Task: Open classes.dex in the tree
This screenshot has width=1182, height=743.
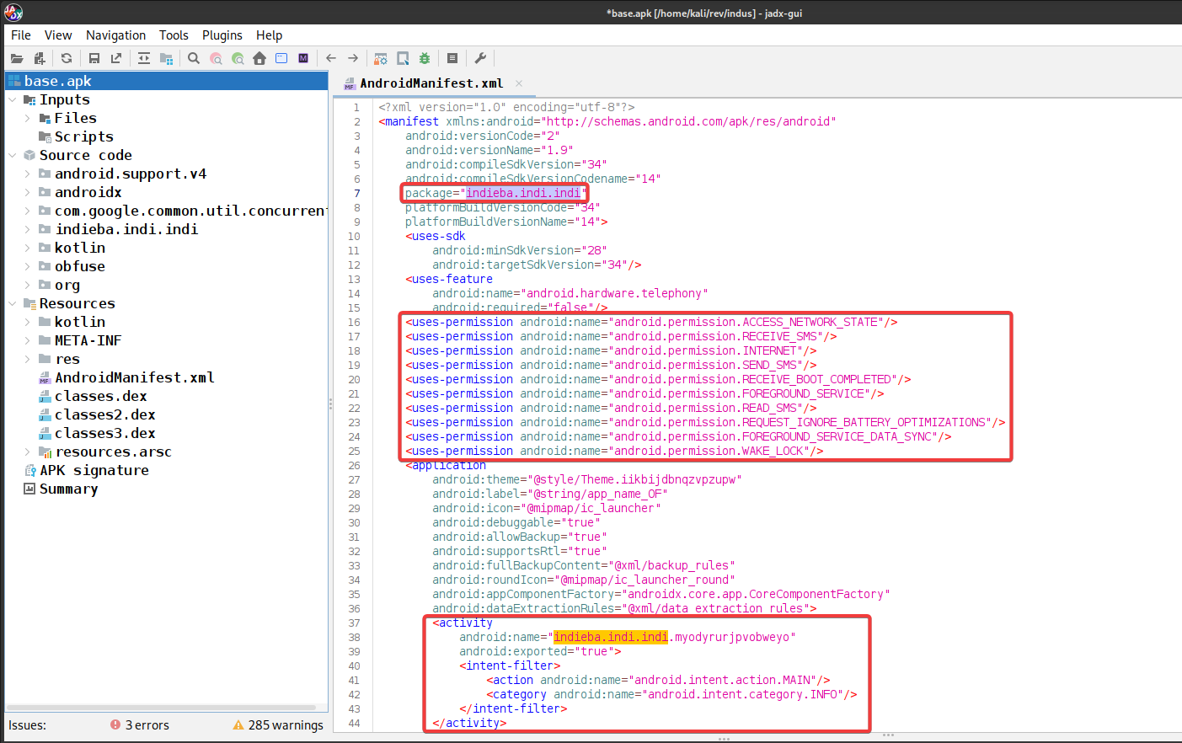Action: tap(101, 396)
